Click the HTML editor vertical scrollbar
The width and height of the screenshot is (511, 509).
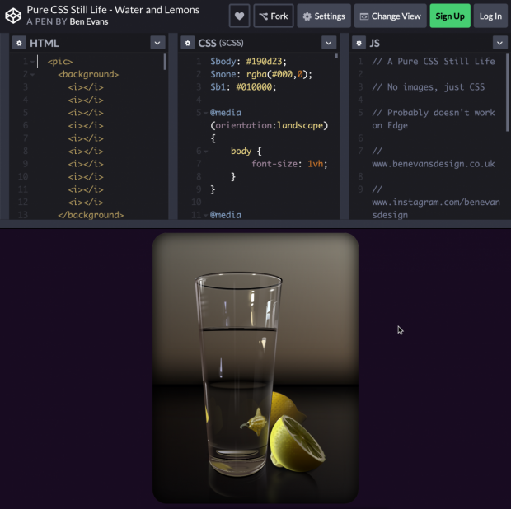coord(165,61)
